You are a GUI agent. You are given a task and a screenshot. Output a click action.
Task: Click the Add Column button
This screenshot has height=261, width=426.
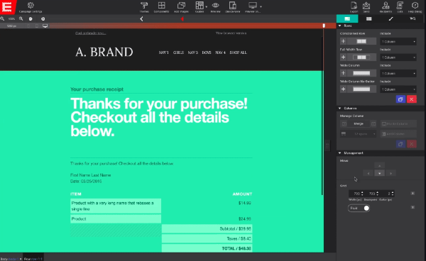coord(398,134)
